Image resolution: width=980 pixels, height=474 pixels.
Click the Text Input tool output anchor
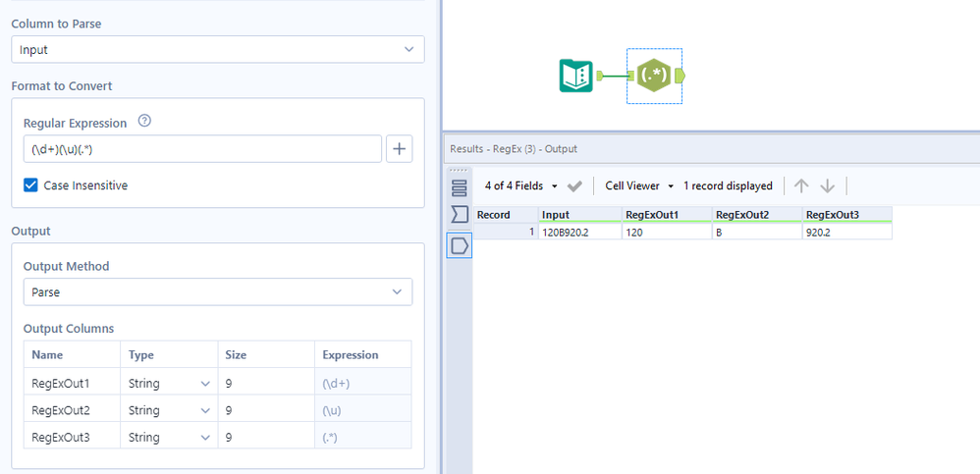coord(599,77)
